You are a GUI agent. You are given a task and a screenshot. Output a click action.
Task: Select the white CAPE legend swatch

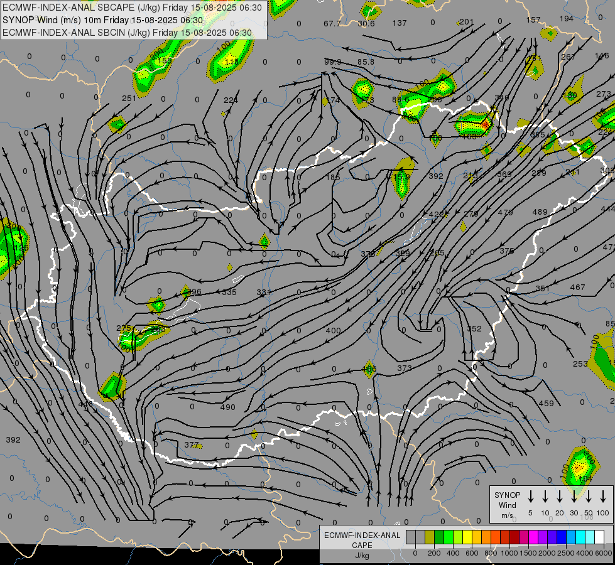(x=600, y=537)
